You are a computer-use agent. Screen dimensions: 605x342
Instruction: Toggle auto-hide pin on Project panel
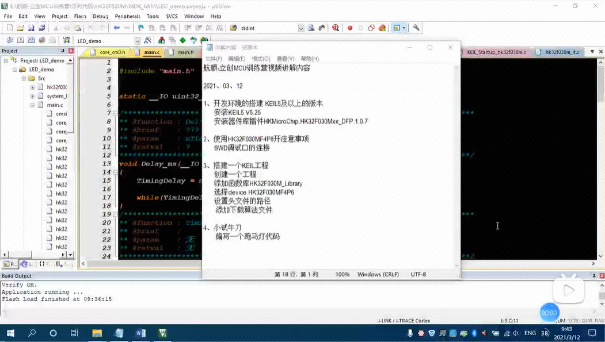tap(63, 51)
